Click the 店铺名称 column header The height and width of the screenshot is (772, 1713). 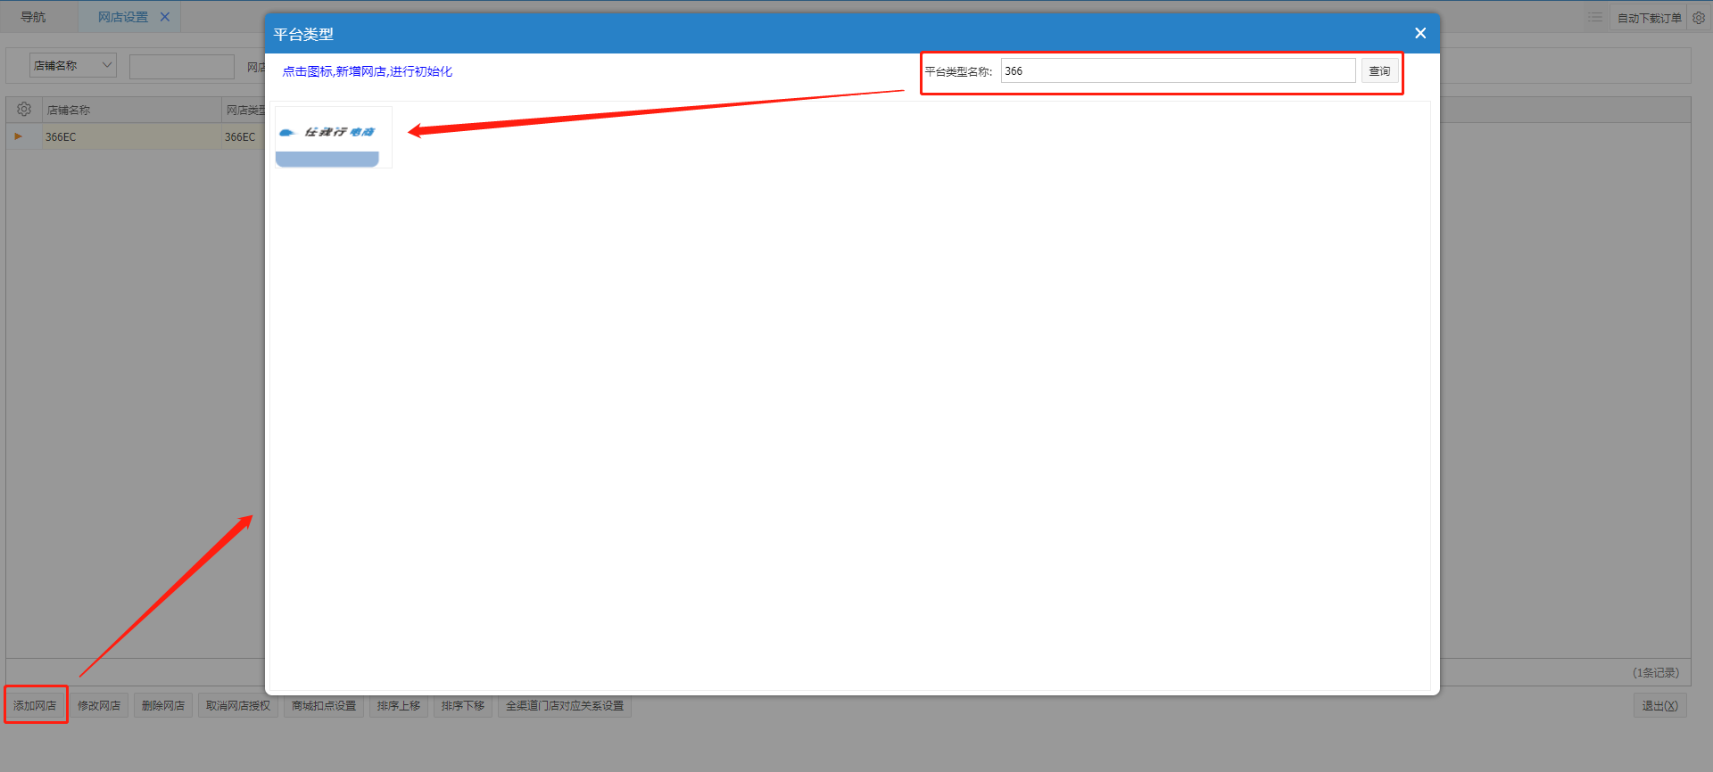coord(132,110)
